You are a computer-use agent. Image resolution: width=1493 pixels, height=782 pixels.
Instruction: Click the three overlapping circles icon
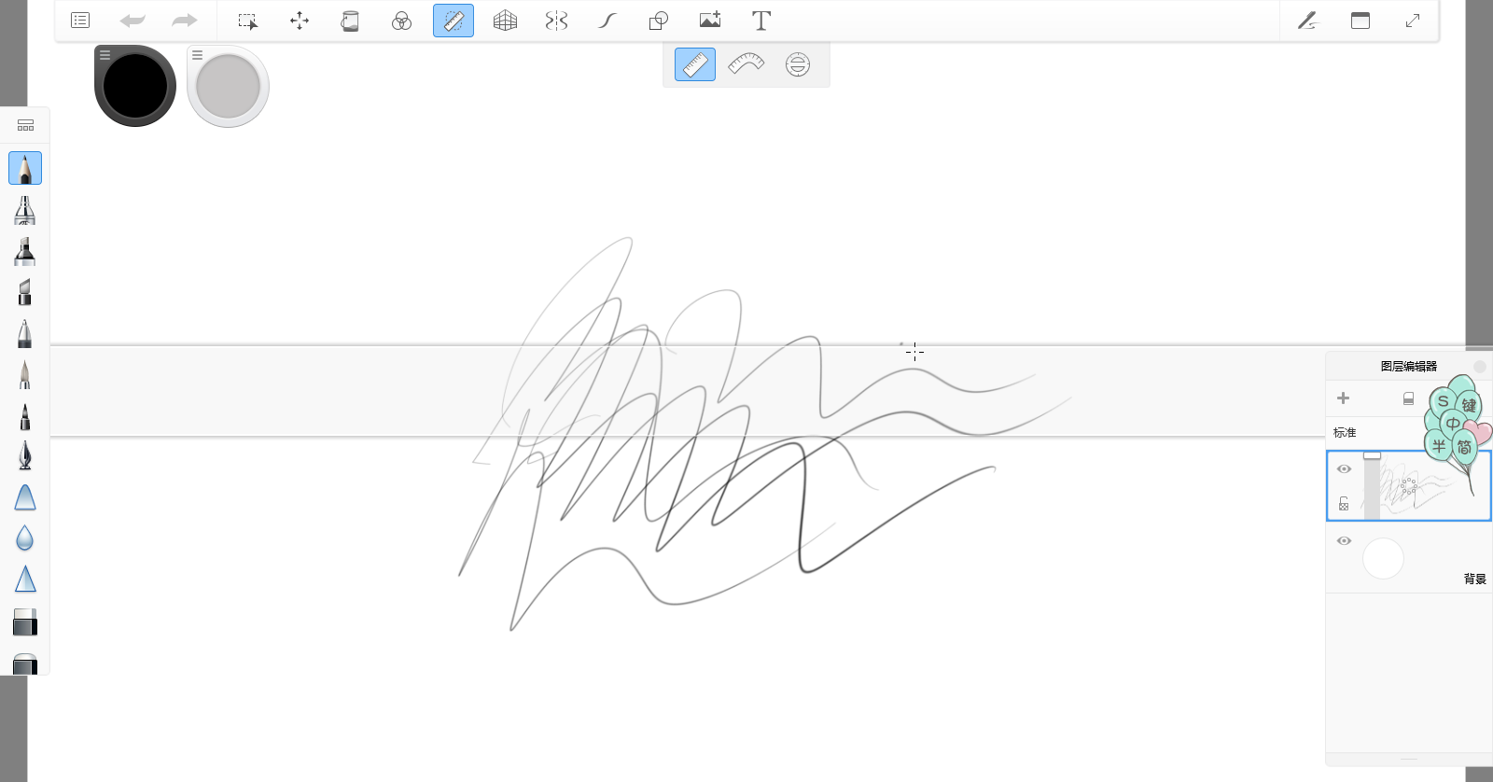coord(401,21)
